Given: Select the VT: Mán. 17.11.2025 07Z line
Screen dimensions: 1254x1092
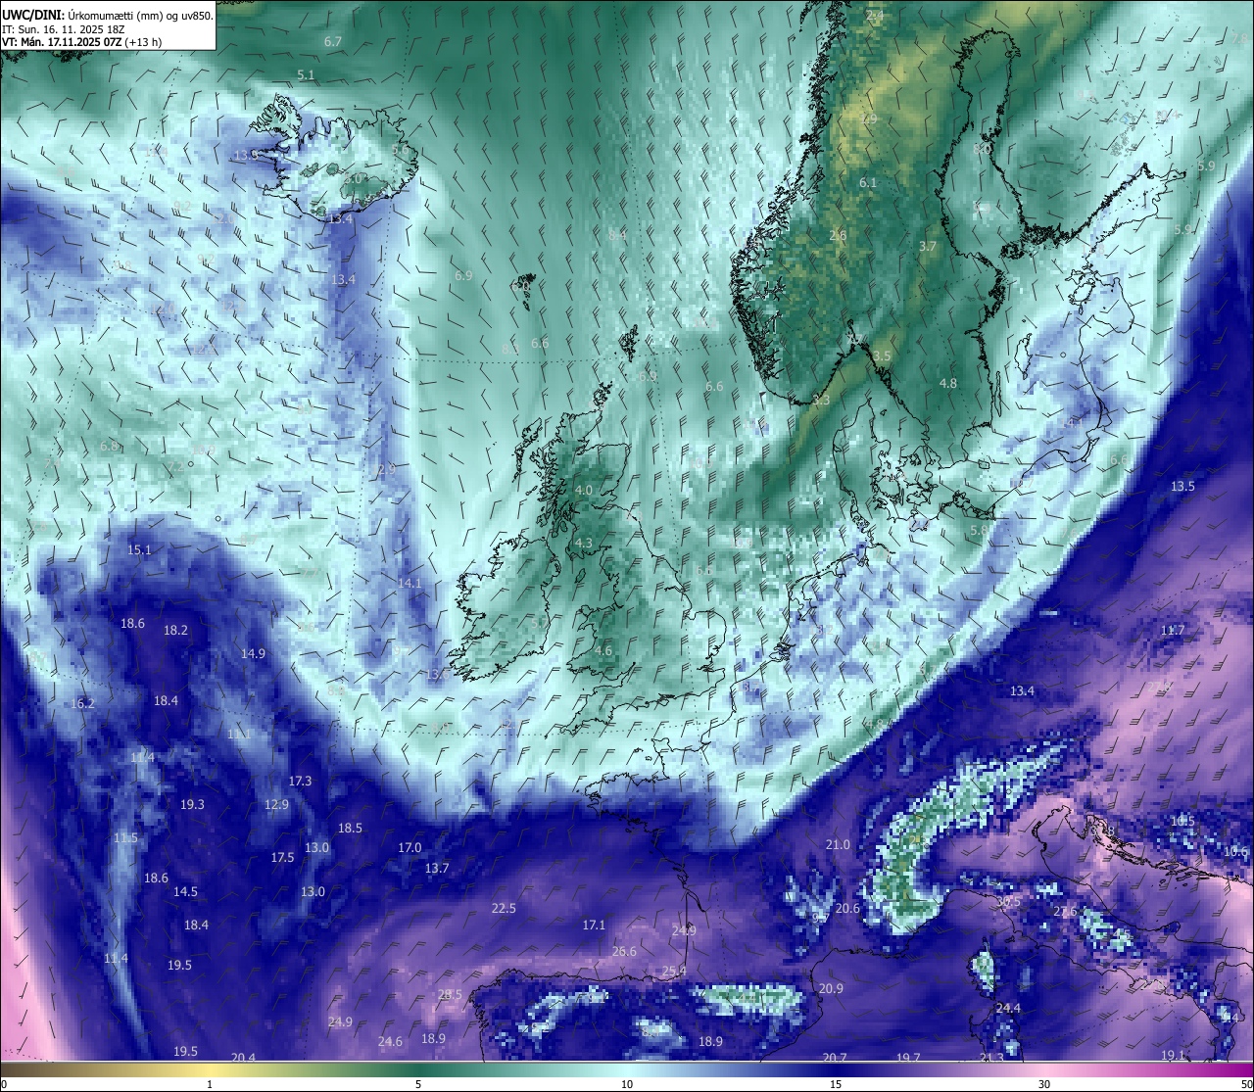Looking at the screenshot, I should pos(81,42).
